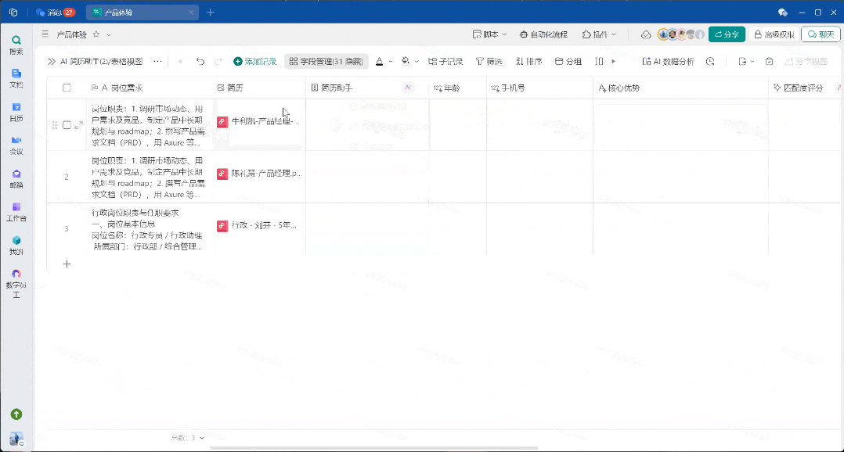The image size is (844, 452).
Task: Expand the view options next to AI 简历助手
Action: point(157,60)
